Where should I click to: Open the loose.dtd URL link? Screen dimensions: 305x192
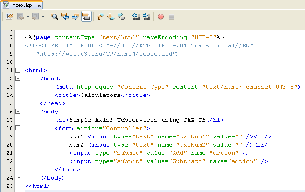tap(106, 54)
